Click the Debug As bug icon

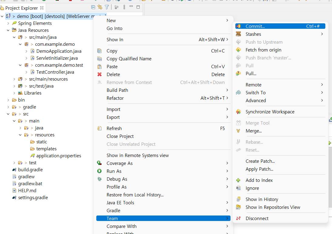[x=99, y=179]
